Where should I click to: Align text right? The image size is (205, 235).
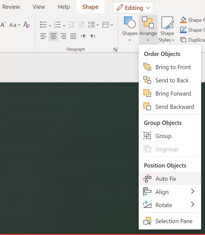coord(63,36)
